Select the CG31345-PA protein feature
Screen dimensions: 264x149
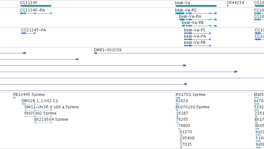pyautogui.click(x=28, y=33)
